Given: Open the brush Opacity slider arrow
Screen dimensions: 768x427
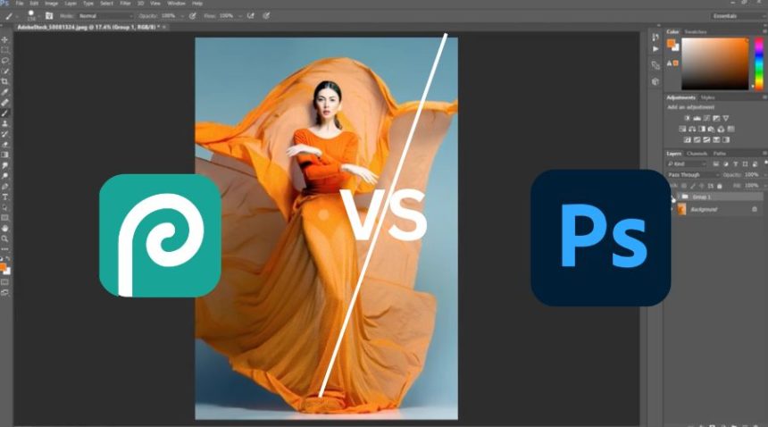Looking at the screenshot, I should [182, 16].
